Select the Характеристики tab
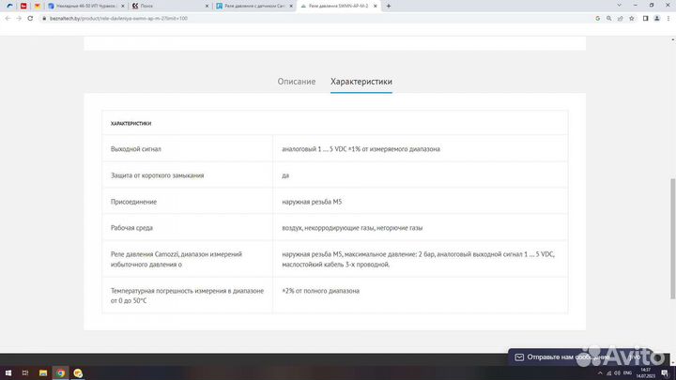The width and height of the screenshot is (676, 380). click(x=361, y=82)
